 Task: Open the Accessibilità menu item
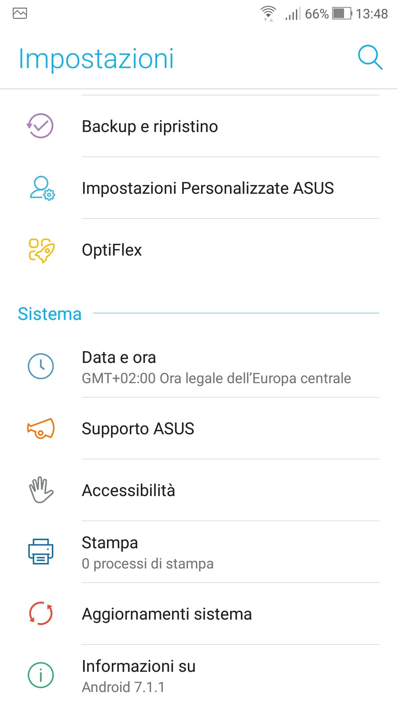point(128,491)
